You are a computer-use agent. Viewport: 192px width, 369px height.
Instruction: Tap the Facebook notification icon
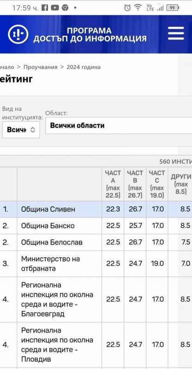point(45,8)
